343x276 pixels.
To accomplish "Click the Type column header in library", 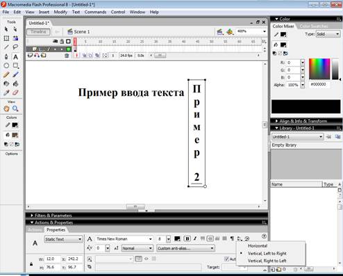I will pos(330,184).
